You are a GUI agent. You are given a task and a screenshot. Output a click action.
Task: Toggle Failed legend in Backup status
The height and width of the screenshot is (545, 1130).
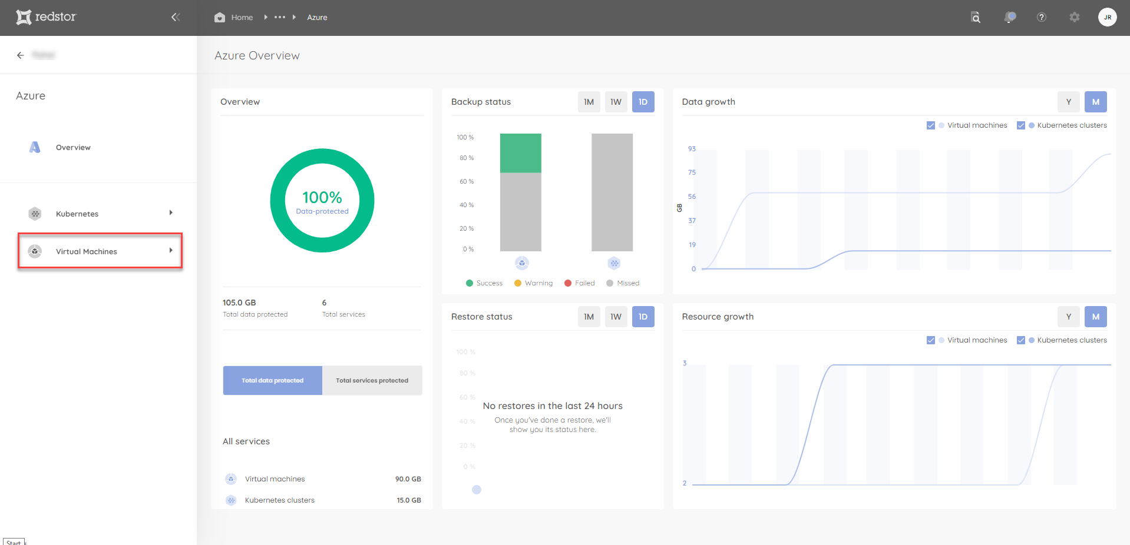[x=580, y=283]
